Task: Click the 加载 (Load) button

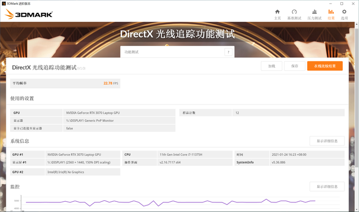Action: pos(272,66)
